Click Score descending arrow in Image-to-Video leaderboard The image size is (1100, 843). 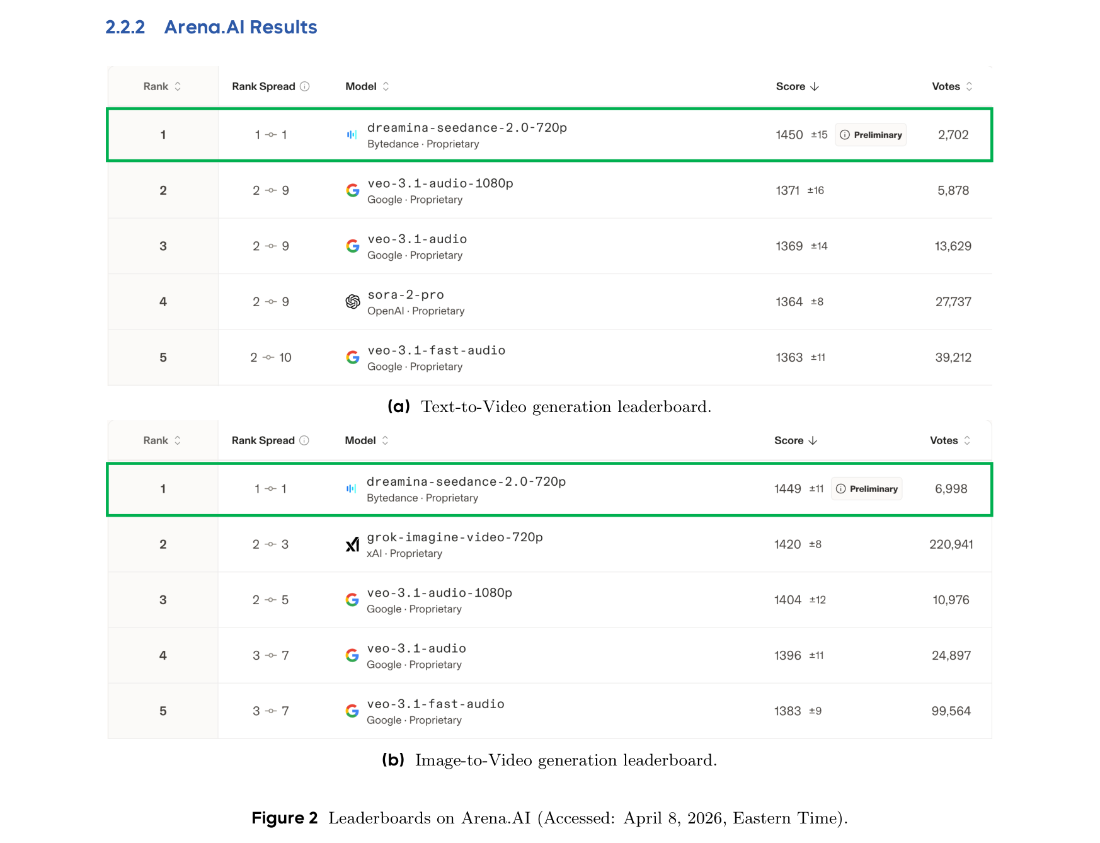click(x=813, y=440)
